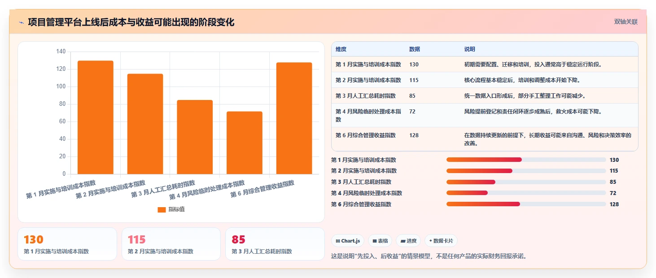Viewport: 656px width, 278px height.
Task: Click progress value 128 beside the bar
Action: 614,204
